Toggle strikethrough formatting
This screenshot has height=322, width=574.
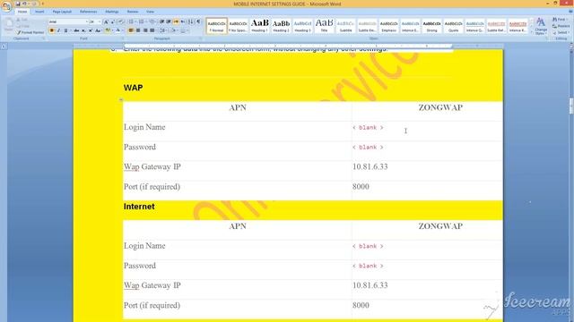[76, 30]
